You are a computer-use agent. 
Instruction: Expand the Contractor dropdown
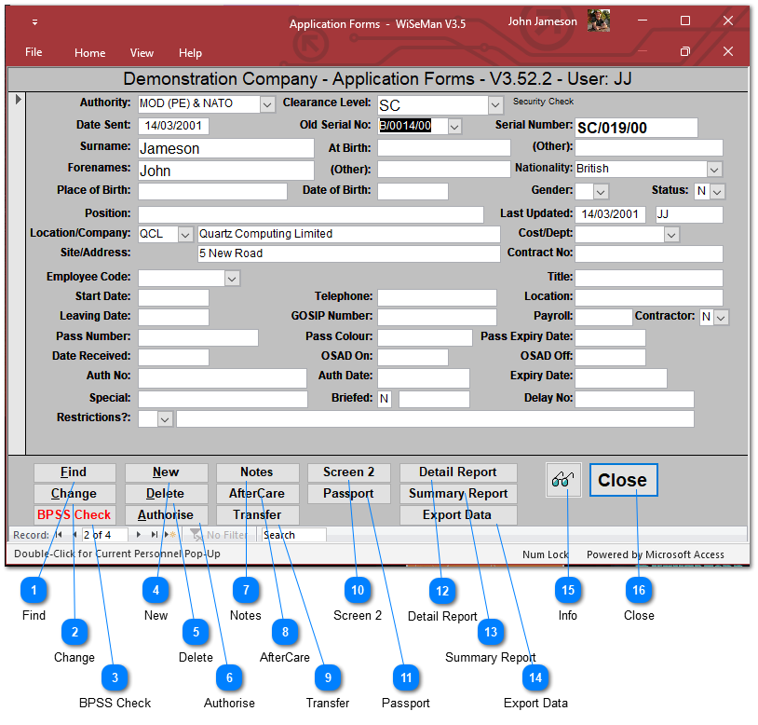720,318
